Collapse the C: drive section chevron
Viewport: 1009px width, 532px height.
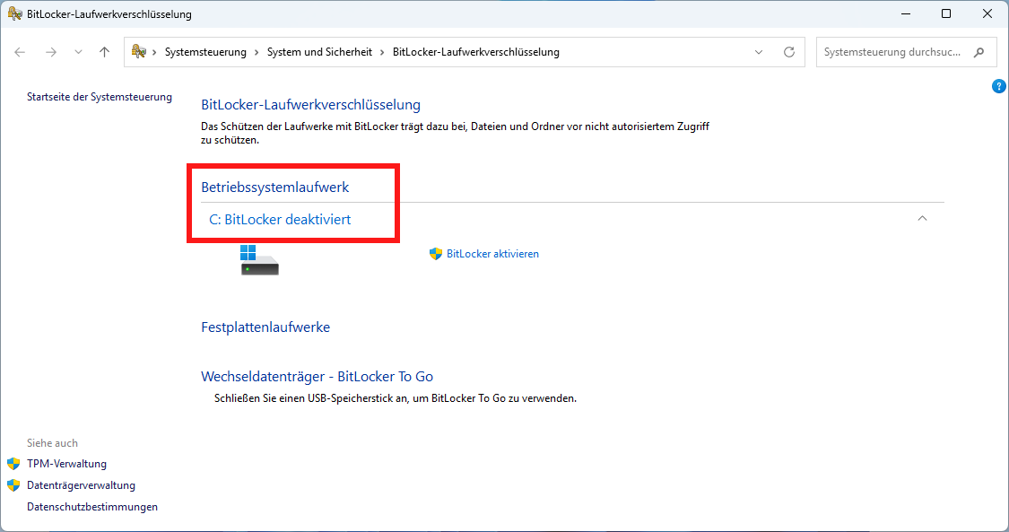922,219
